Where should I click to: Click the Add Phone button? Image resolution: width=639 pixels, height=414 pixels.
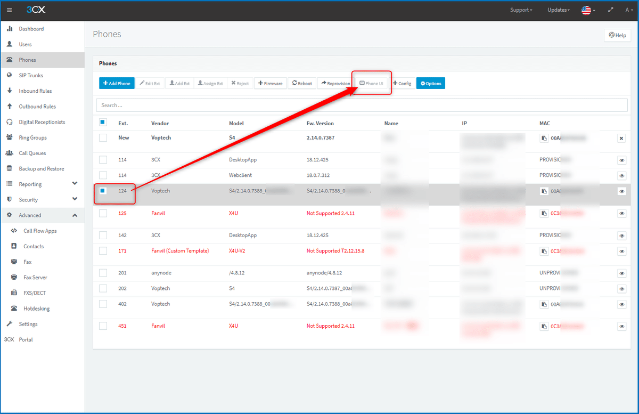pyautogui.click(x=117, y=83)
